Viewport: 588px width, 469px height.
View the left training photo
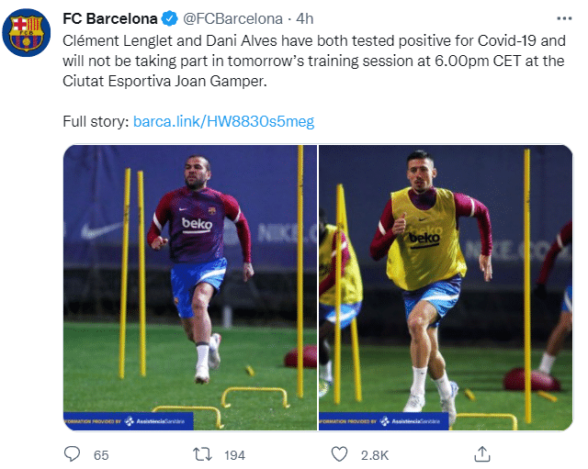pos(189,286)
